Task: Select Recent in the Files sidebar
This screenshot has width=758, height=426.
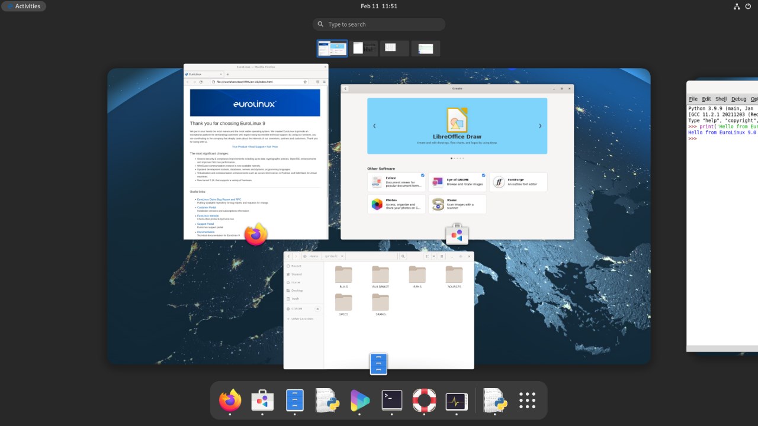Action: point(304,266)
